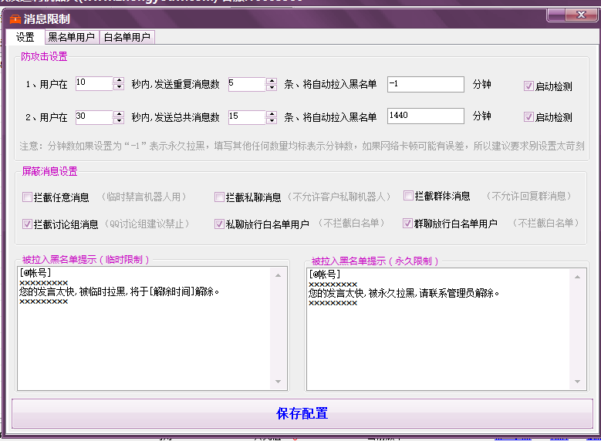Image resolution: width=601 pixels, height=441 pixels.
Task: Click the 消息限制 title bar icon
Action: point(15,19)
